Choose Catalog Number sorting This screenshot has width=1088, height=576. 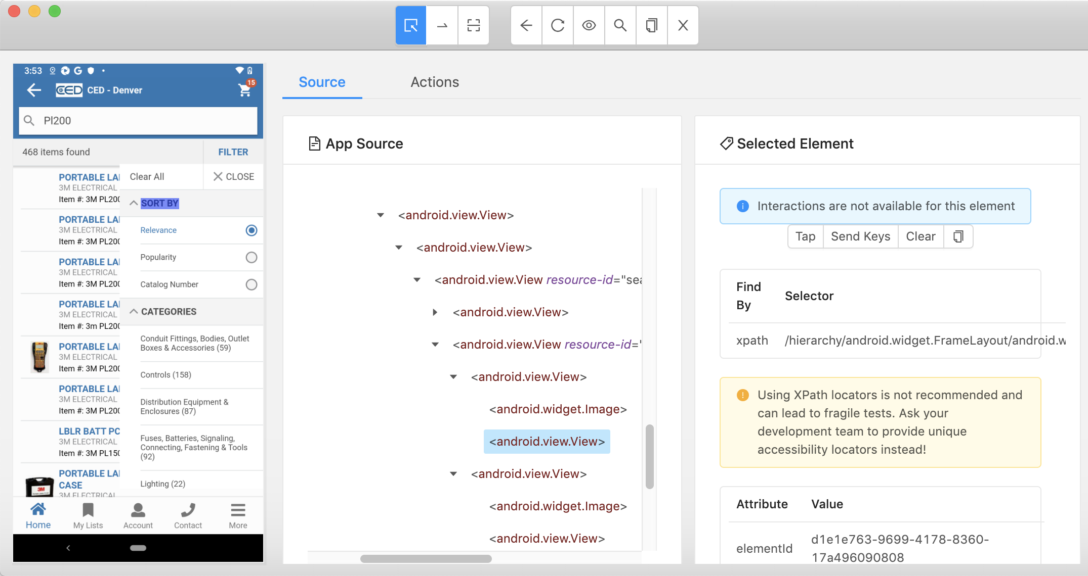pos(252,284)
